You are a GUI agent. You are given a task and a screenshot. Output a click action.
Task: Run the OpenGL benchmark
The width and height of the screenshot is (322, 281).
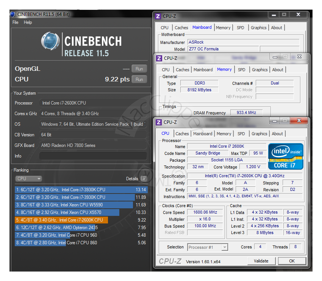click(139, 69)
